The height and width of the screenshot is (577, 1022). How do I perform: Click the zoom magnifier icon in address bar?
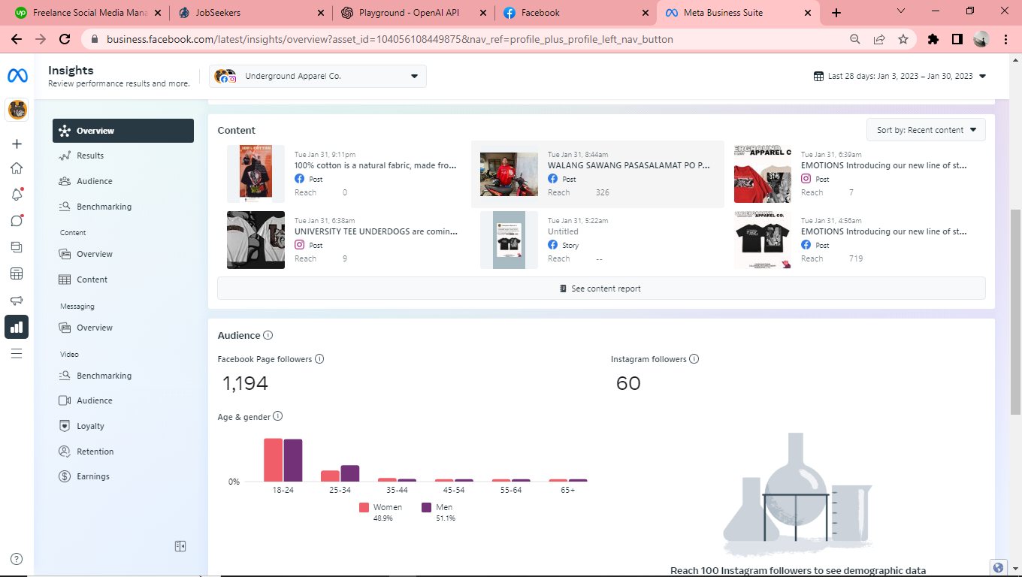pos(855,39)
